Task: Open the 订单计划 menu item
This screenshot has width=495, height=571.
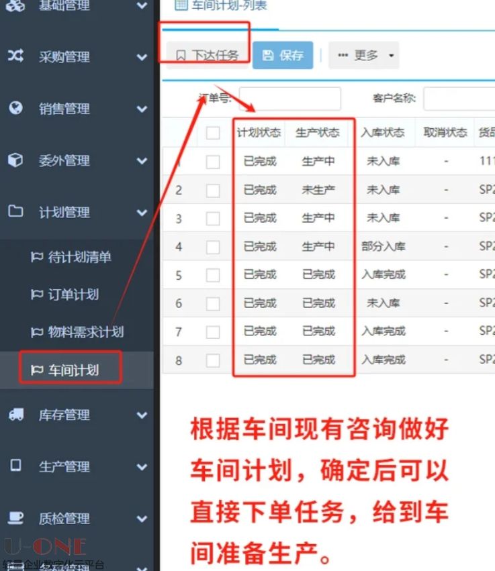Action: point(77,295)
